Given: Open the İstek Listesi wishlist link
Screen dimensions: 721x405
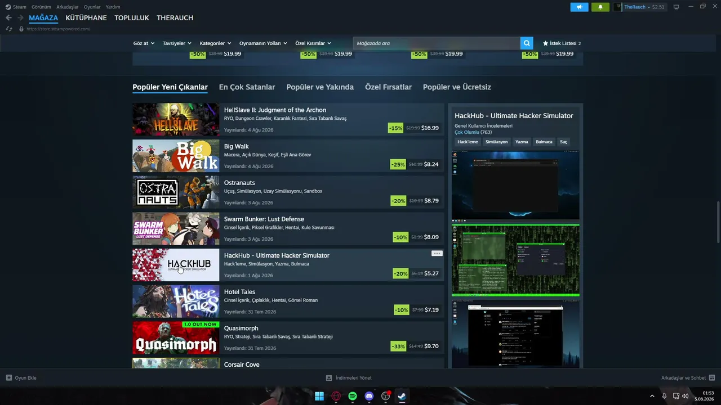Looking at the screenshot, I should tap(562, 43).
